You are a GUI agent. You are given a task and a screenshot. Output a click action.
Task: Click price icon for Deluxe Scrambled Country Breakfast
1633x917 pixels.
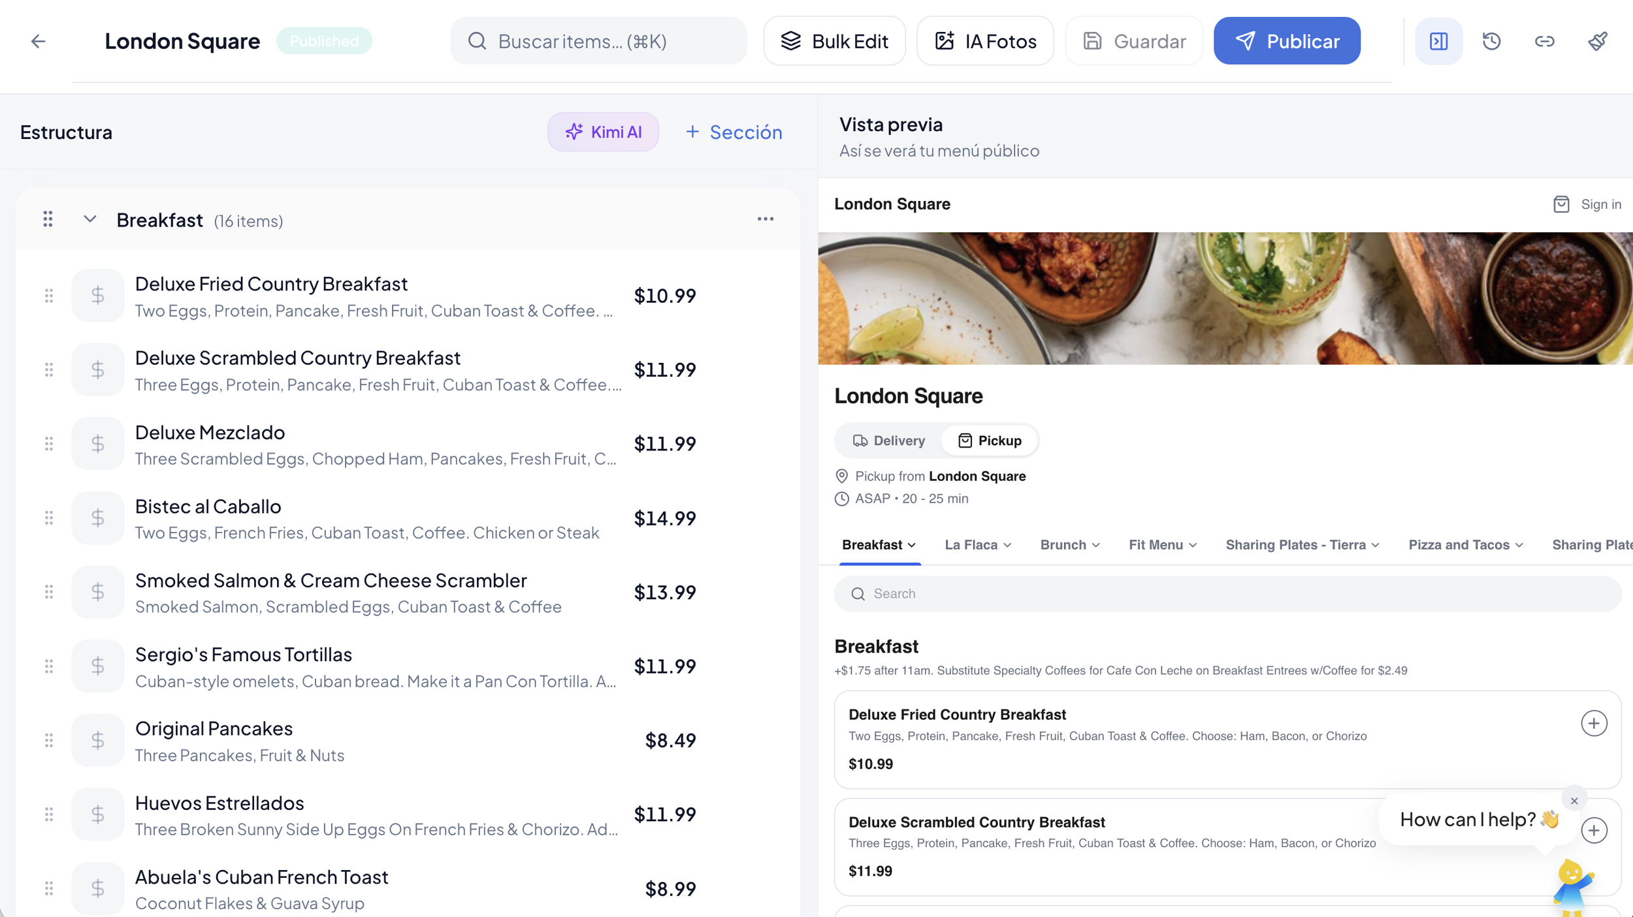pos(98,370)
